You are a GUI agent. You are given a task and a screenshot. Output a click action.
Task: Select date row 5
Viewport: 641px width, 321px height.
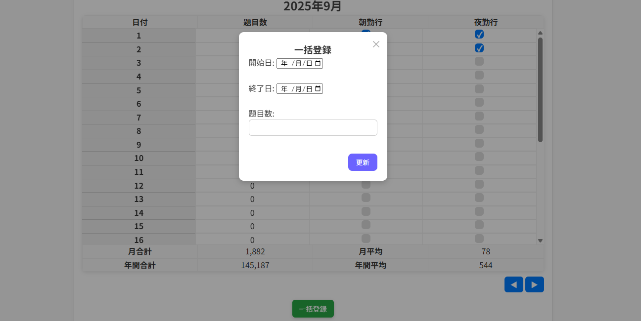click(139, 90)
